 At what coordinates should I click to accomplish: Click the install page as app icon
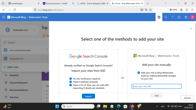pyautogui.click(x=142, y=10)
